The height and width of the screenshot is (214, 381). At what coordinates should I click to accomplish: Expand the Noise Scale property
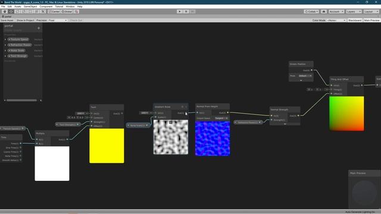coord(5,51)
